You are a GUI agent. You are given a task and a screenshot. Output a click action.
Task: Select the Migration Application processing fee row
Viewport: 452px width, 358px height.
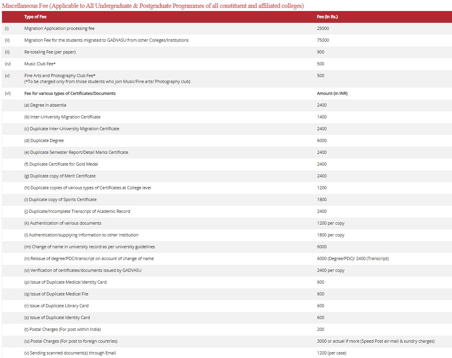pyautogui.click(x=59, y=29)
